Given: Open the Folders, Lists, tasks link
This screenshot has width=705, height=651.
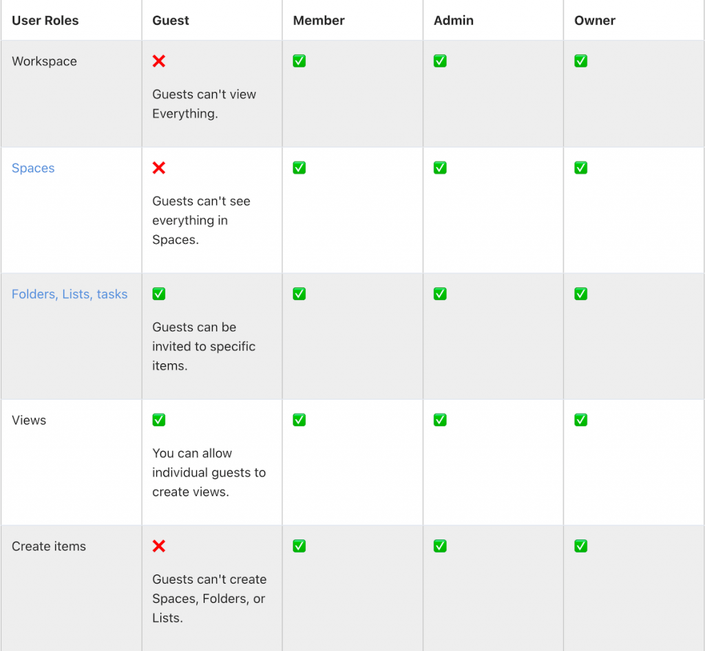Looking at the screenshot, I should point(70,295).
